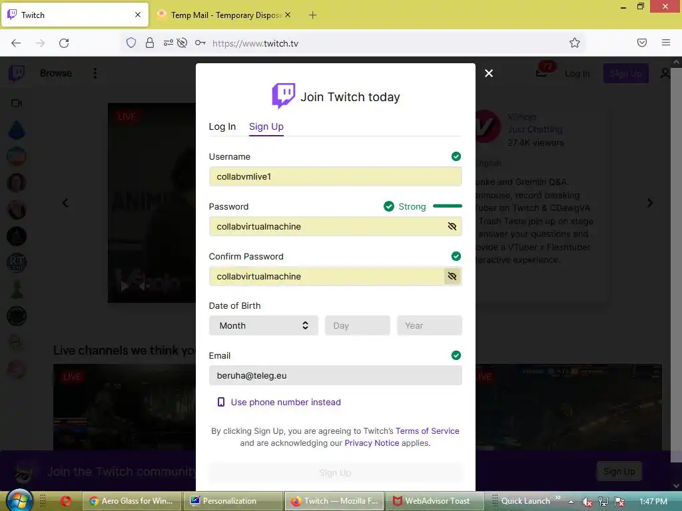The height and width of the screenshot is (511, 682).
Task: Click the password strength bar
Action: [447, 206]
